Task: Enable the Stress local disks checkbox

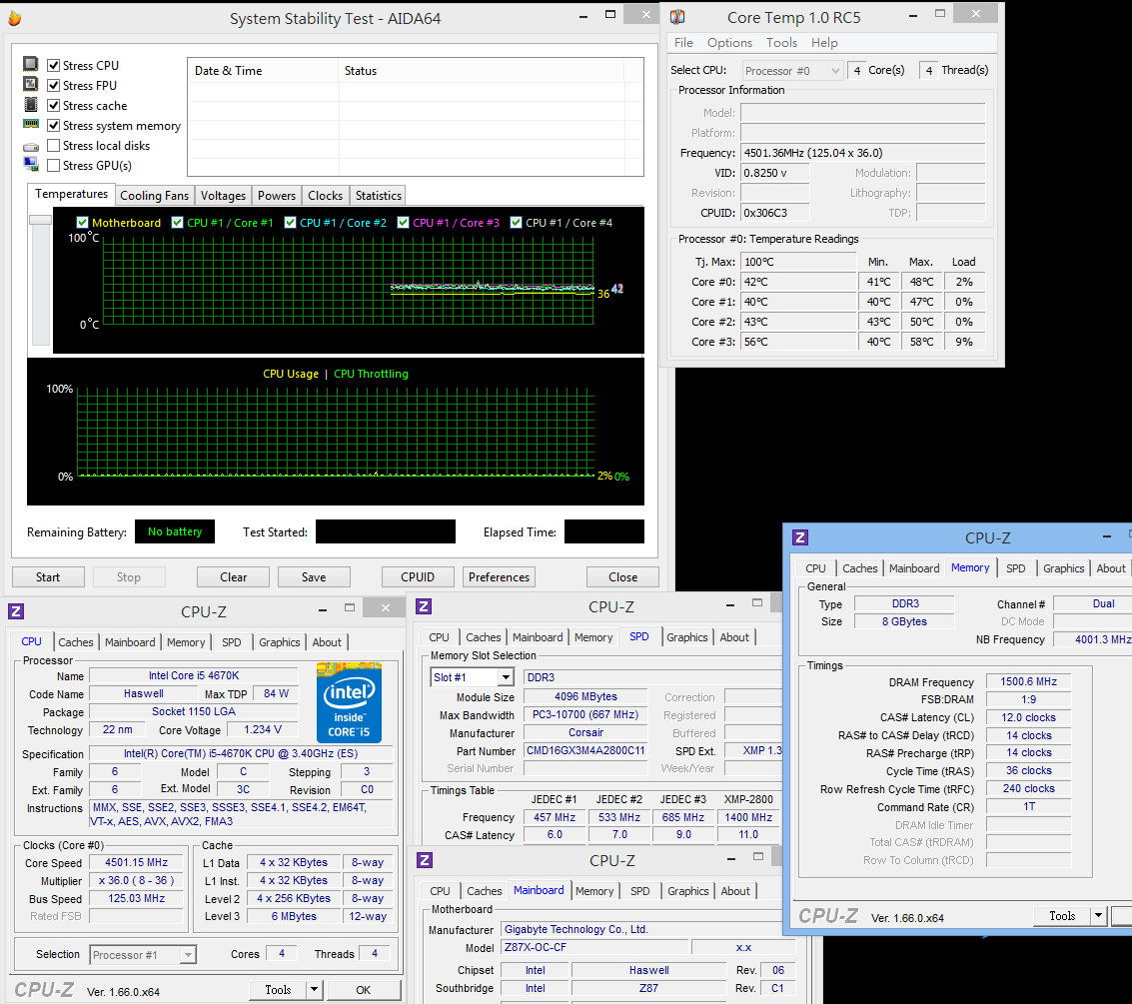Action: point(54,146)
